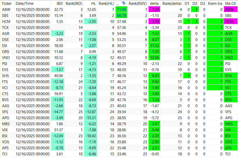Click the HL value 12.05 in ABW row
238x158 pixels.
(92, 9)
